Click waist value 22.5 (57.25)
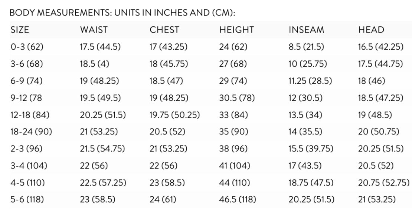This screenshot has height=213, width=412. (103, 183)
